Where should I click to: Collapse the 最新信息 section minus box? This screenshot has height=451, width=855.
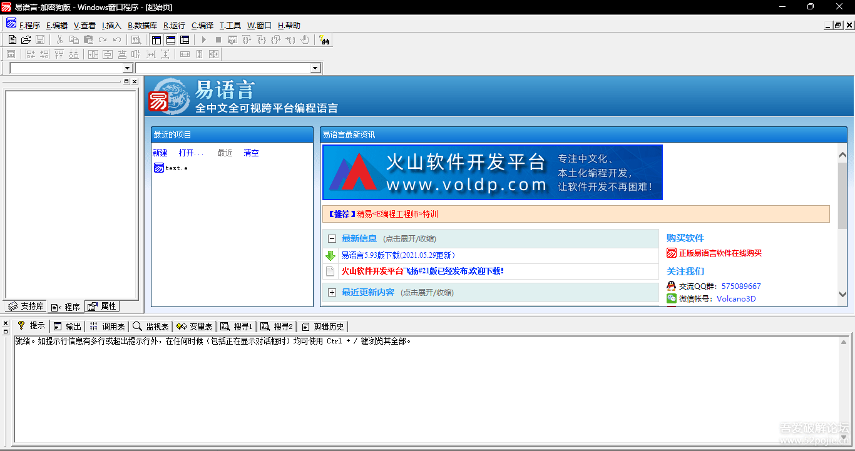click(332, 238)
